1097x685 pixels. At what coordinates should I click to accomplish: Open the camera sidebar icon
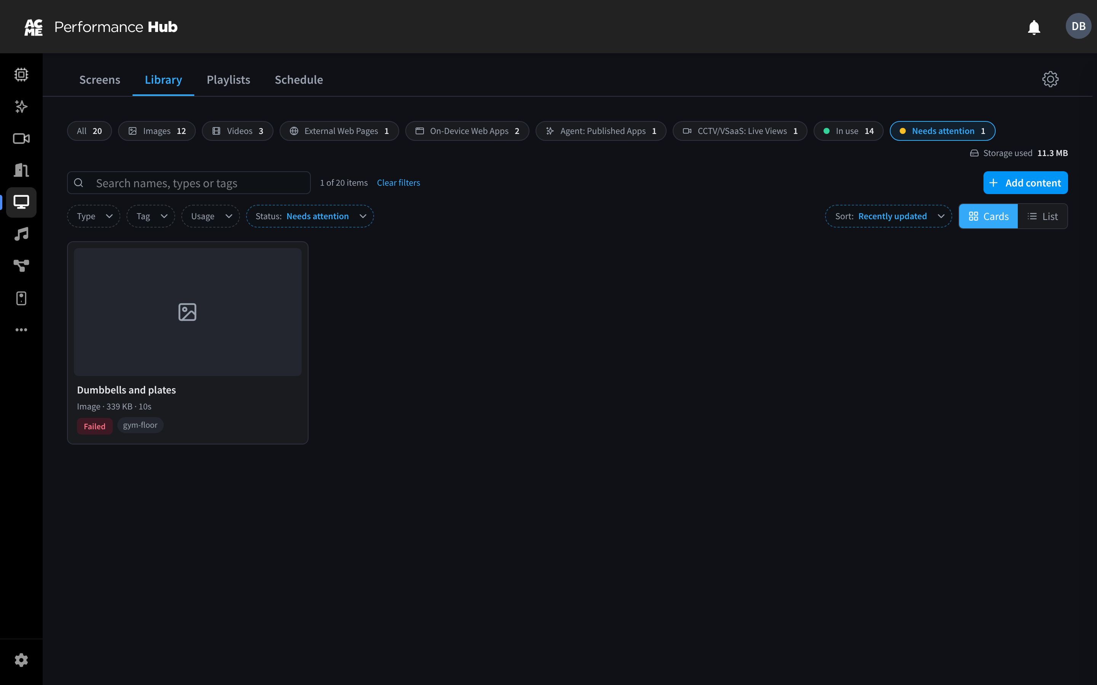21,138
